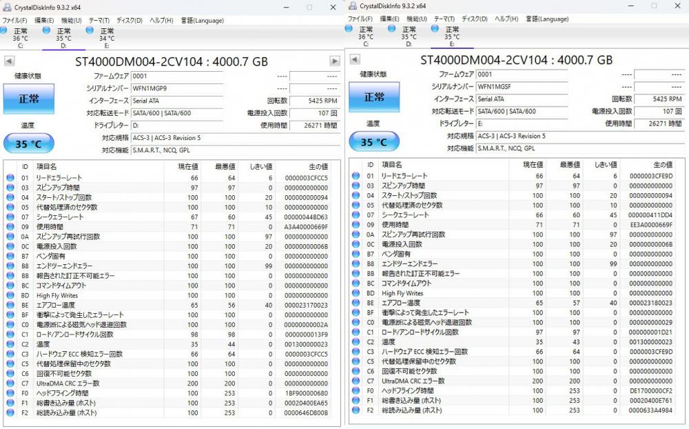Select raw value 0000646D800B
689x429 pixels.
[306, 412]
